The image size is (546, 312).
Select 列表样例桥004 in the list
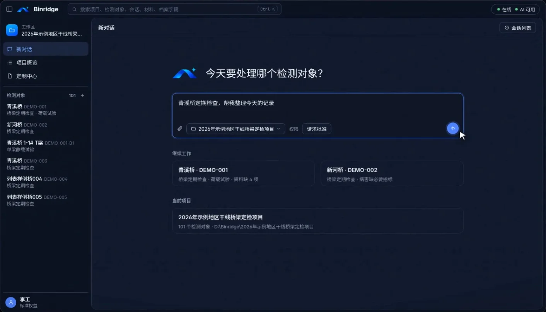[46, 182]
